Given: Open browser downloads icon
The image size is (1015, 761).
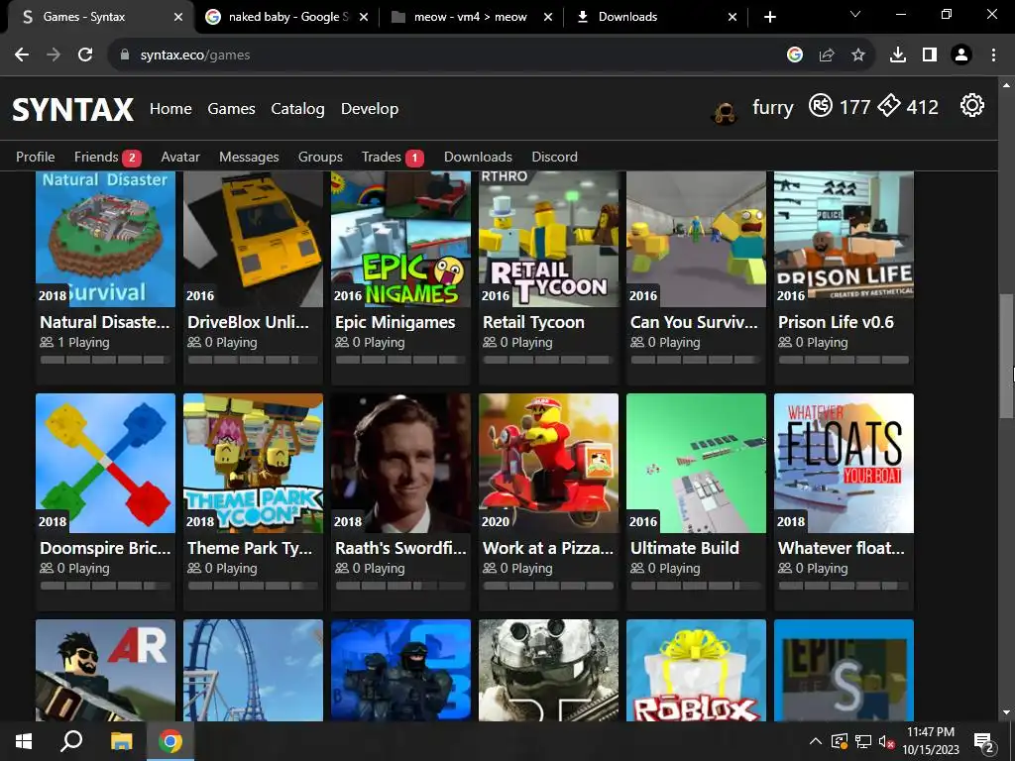Looking at the screenshot, I should point(898,55).
